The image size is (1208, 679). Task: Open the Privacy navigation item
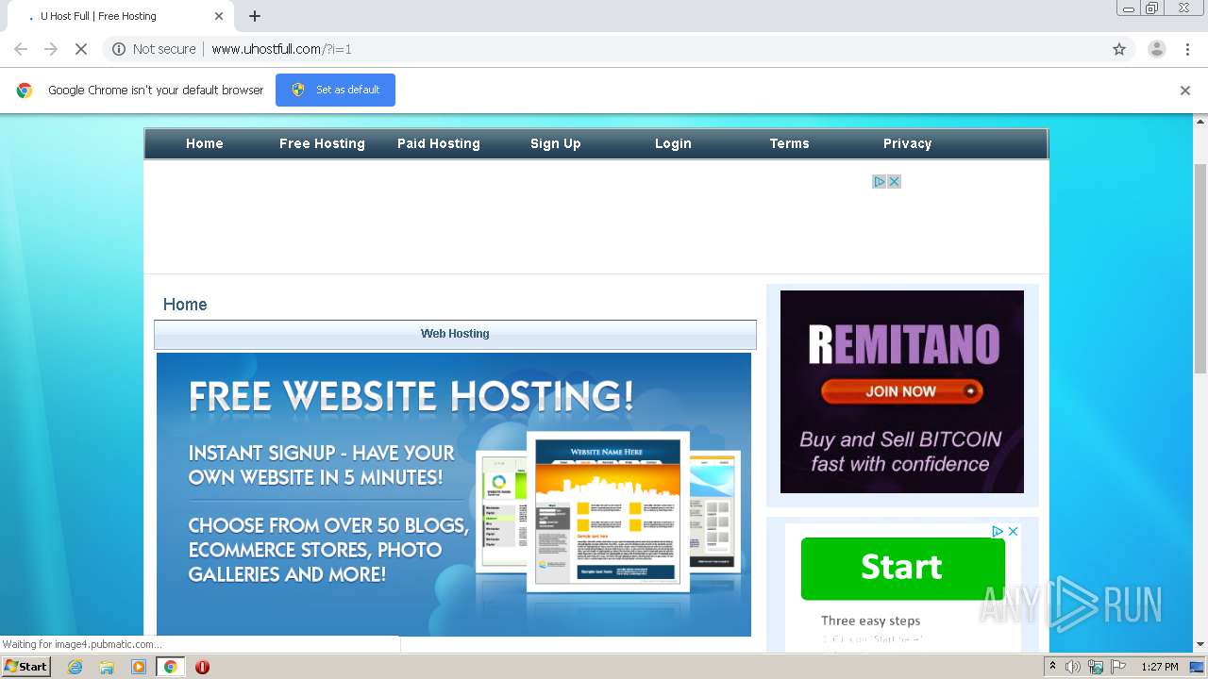tap(907, 143)
